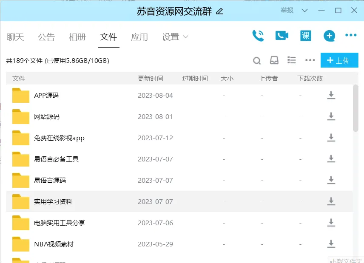Switch to the 聊天 tab
364x263 pixels.
tap(15, 37)
